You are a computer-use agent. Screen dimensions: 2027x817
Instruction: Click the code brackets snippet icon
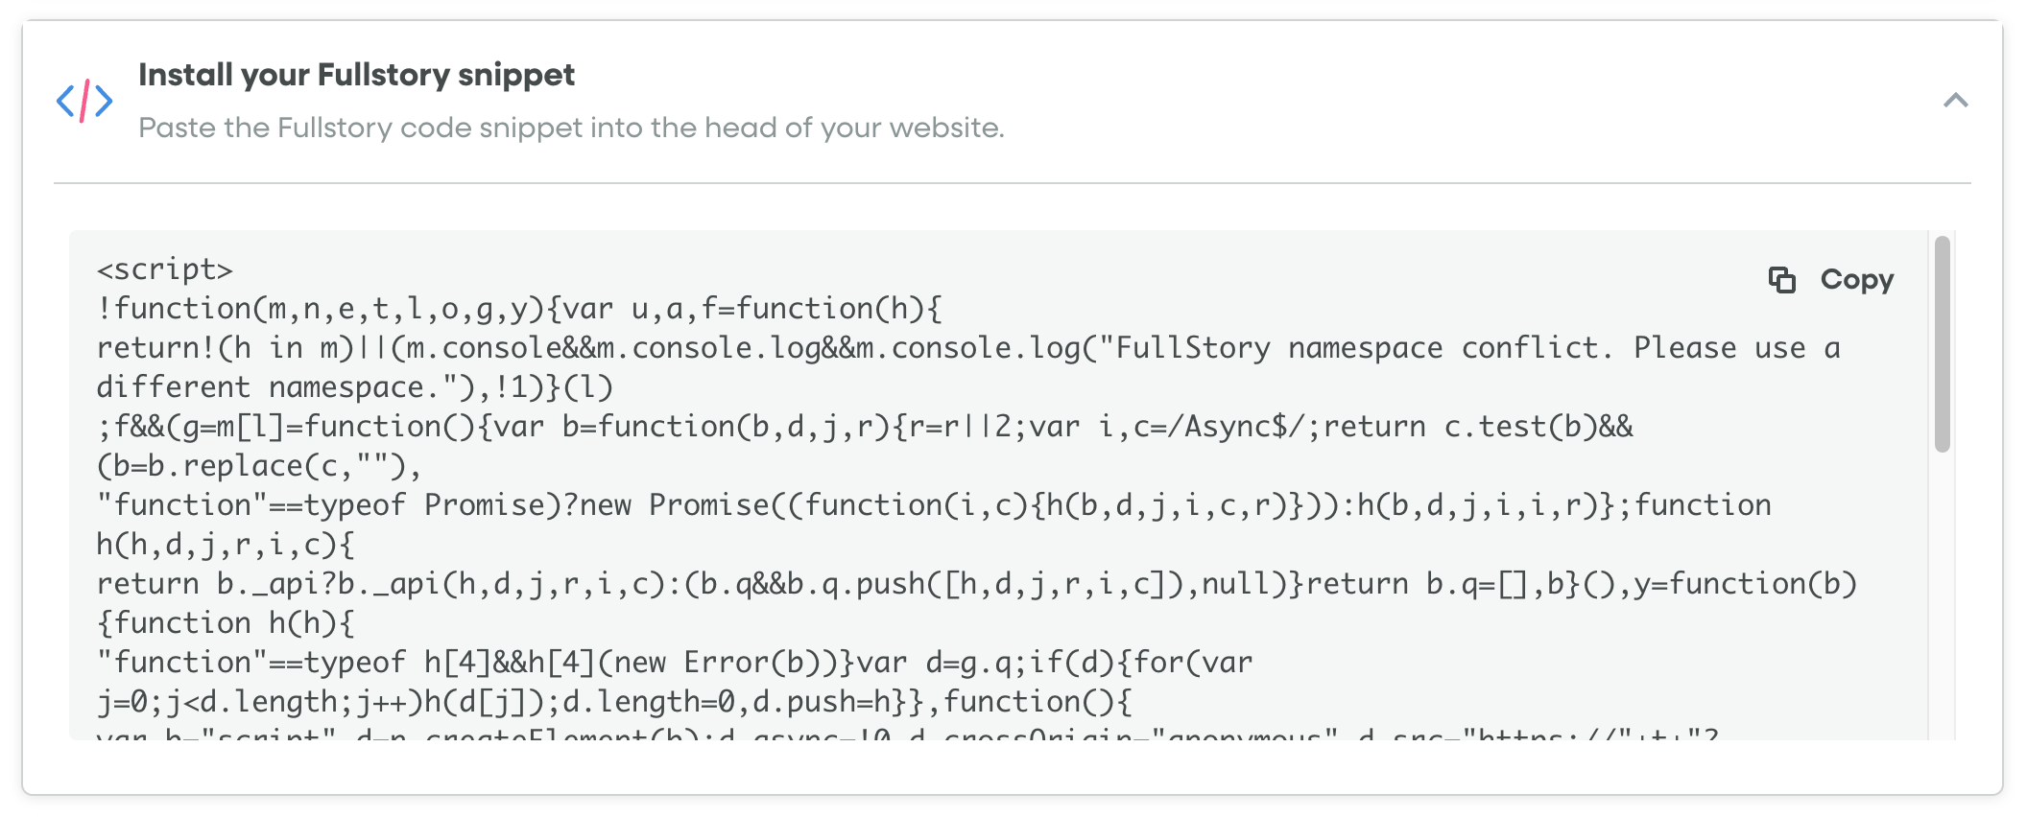coord(84,101)
